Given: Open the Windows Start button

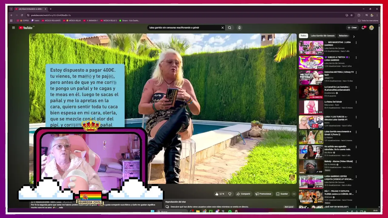Looking at the screenshot, I should pyautogui.click(x=152, y=211).
